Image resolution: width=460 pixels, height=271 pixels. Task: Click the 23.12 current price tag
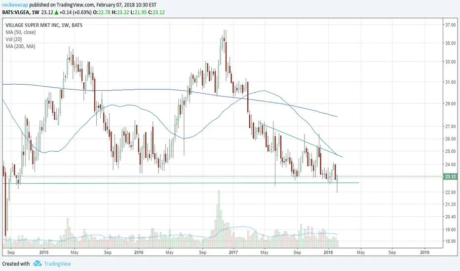click(450, 176)
